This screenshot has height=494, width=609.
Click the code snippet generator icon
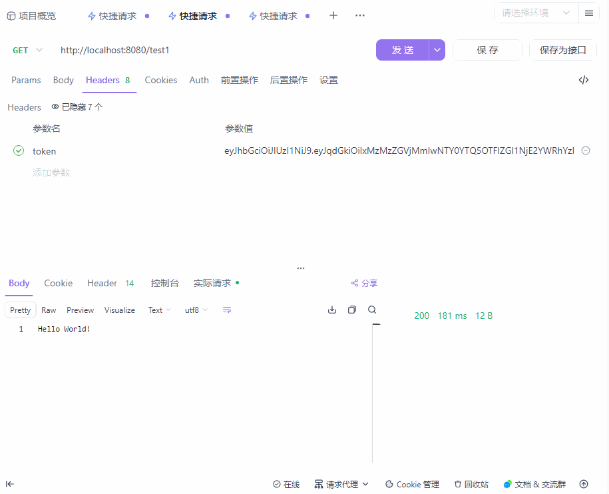(584, 80)
